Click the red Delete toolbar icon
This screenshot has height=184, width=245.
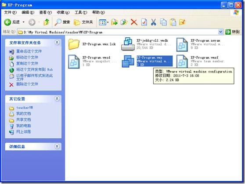point(134,22)
